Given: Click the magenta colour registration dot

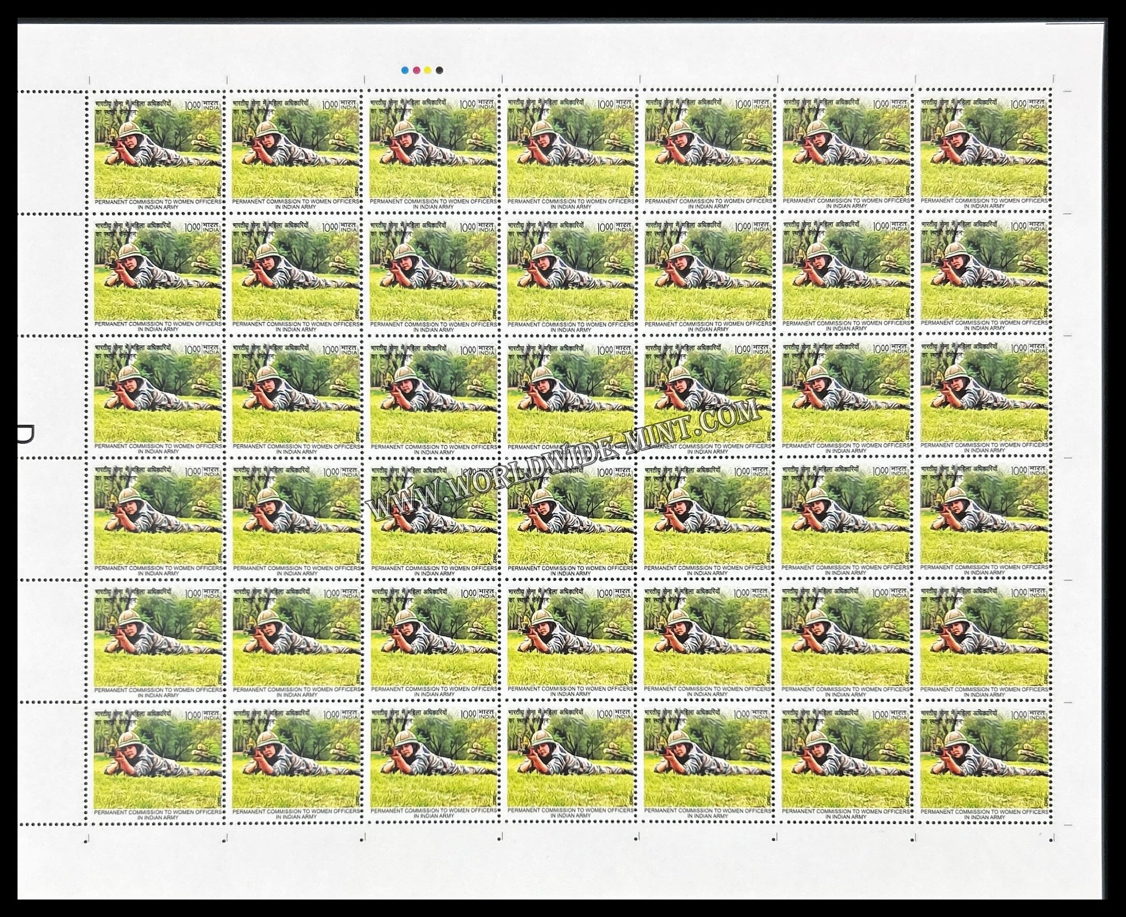Looking at the screenshot, I should 416,70.
